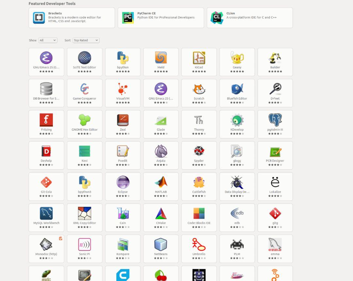Open pgAdmin III elephant icon
The height and width of the screenshot is (281, 353).
click(275, 120)
